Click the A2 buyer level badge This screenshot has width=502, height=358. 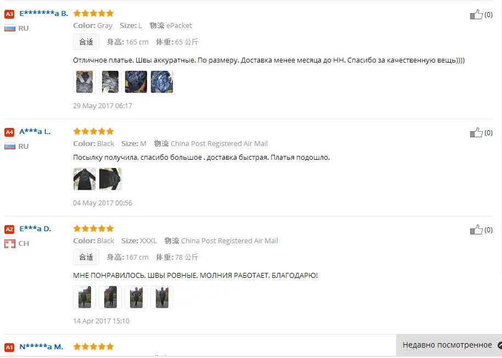tap(9, 229)
